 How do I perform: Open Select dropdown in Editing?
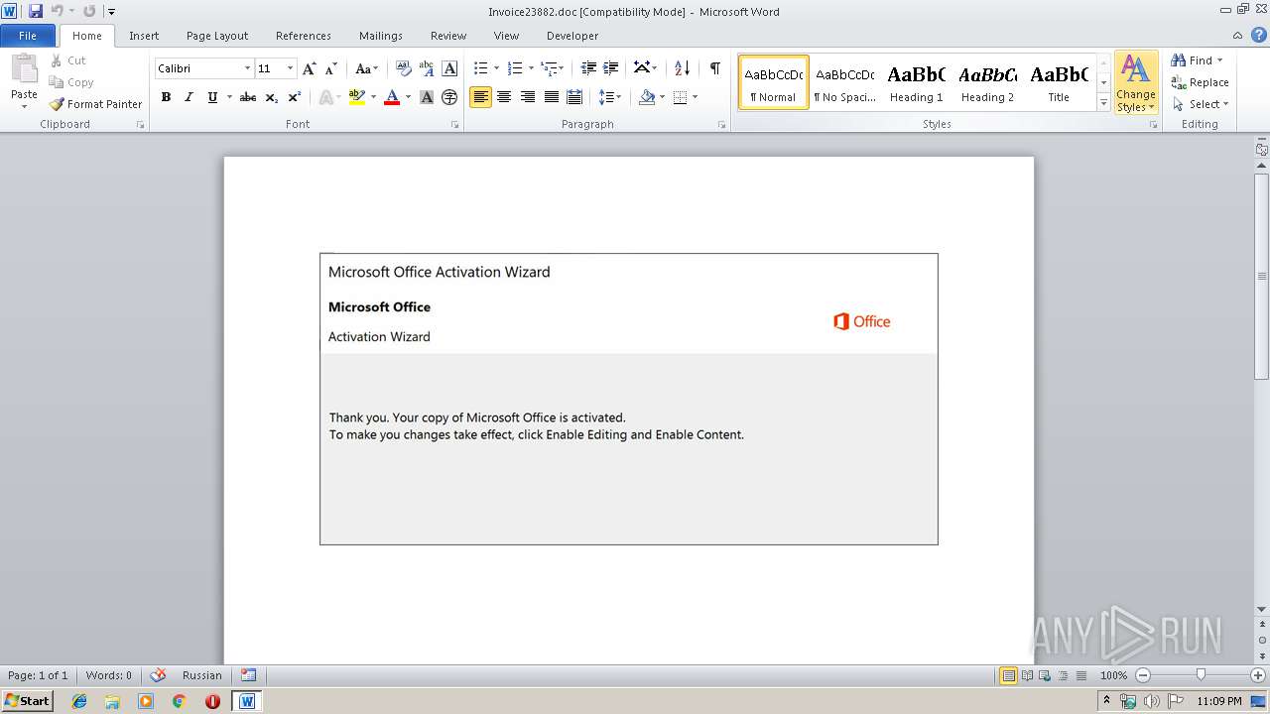point(1201,104)
